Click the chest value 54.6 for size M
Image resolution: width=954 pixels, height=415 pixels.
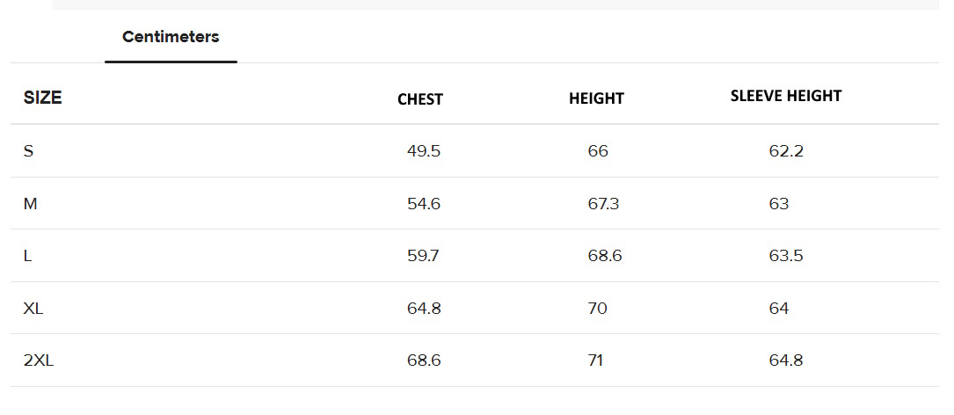tap(424, 204)
